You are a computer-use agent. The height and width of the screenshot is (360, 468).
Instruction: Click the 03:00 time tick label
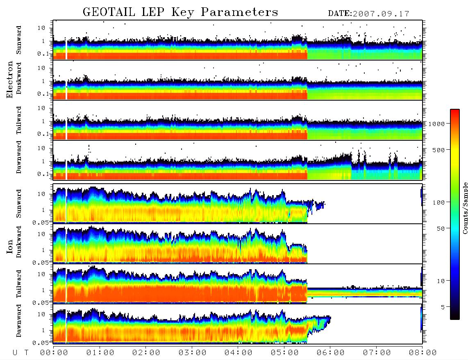click(193, 353)
